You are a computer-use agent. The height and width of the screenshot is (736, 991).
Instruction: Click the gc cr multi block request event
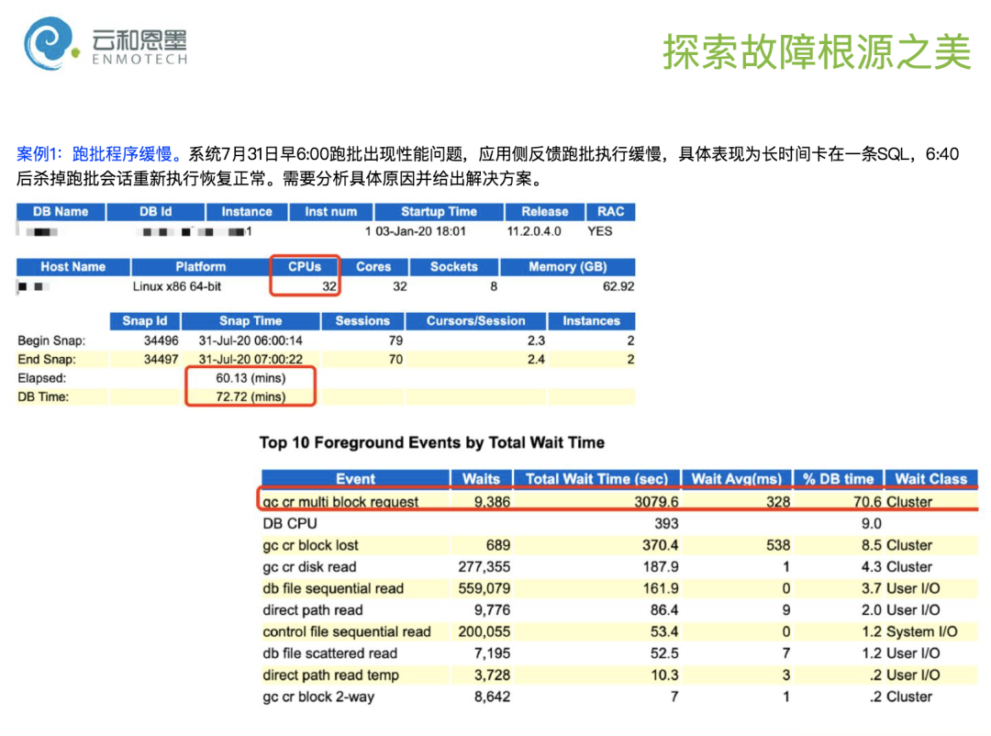[340, 502]
